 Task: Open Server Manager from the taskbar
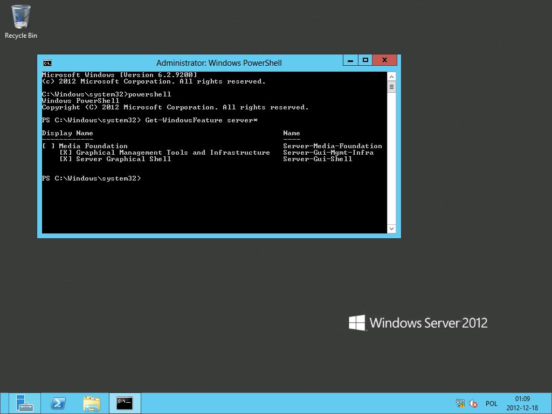pos(24,403)
